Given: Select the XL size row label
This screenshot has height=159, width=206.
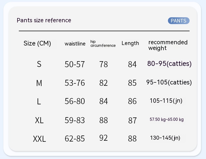Looking at the screenshot, I should tap(39, 120).
